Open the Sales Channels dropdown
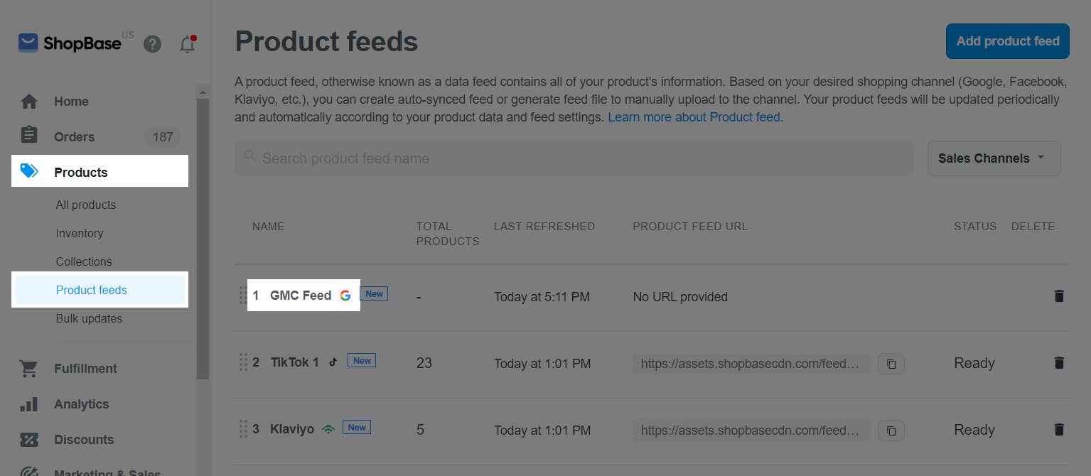The width and height of the screenshot is (1091, 476). [x=994, y=158]
